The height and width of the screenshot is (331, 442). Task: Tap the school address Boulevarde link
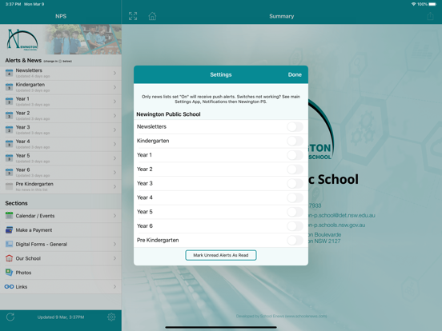tap(325, 237)
